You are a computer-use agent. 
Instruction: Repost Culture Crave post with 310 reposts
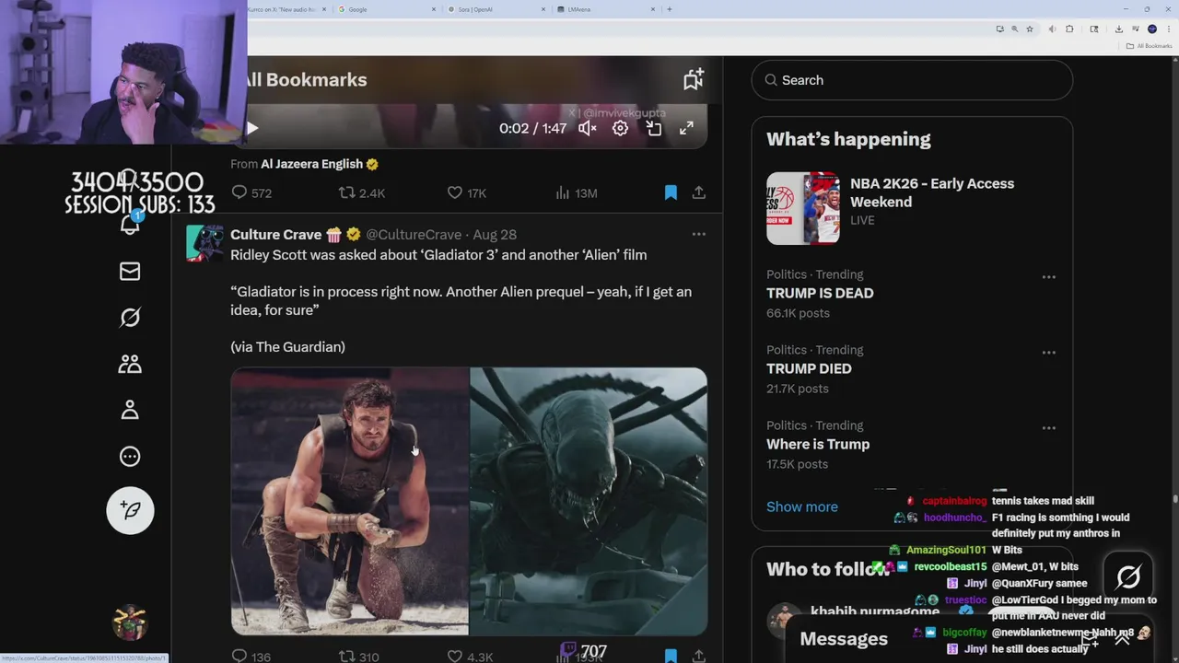pos(358,657)
